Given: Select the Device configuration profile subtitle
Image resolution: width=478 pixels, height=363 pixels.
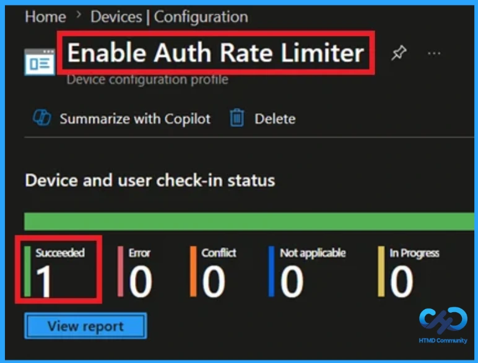Looking at the screenshot, I should coord(147,80).
